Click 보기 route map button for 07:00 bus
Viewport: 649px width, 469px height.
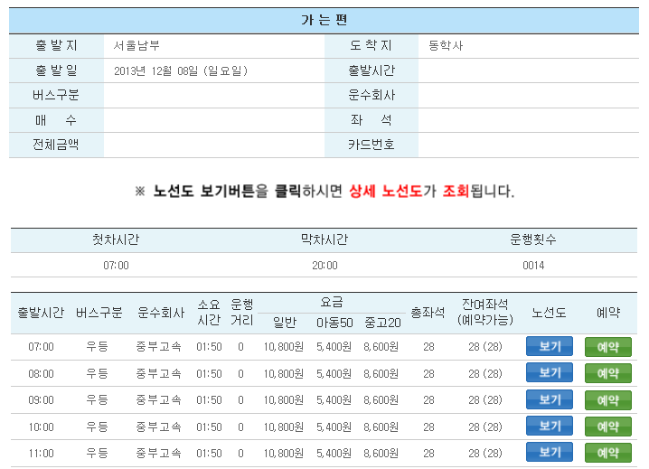pos(550,346)
